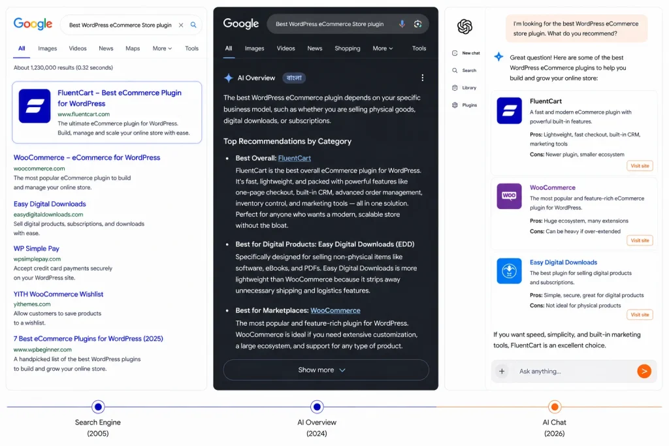Click the Google logo in the light search panel
The height and width of the screenshot is (446, 669).
(x=33, y=24)
